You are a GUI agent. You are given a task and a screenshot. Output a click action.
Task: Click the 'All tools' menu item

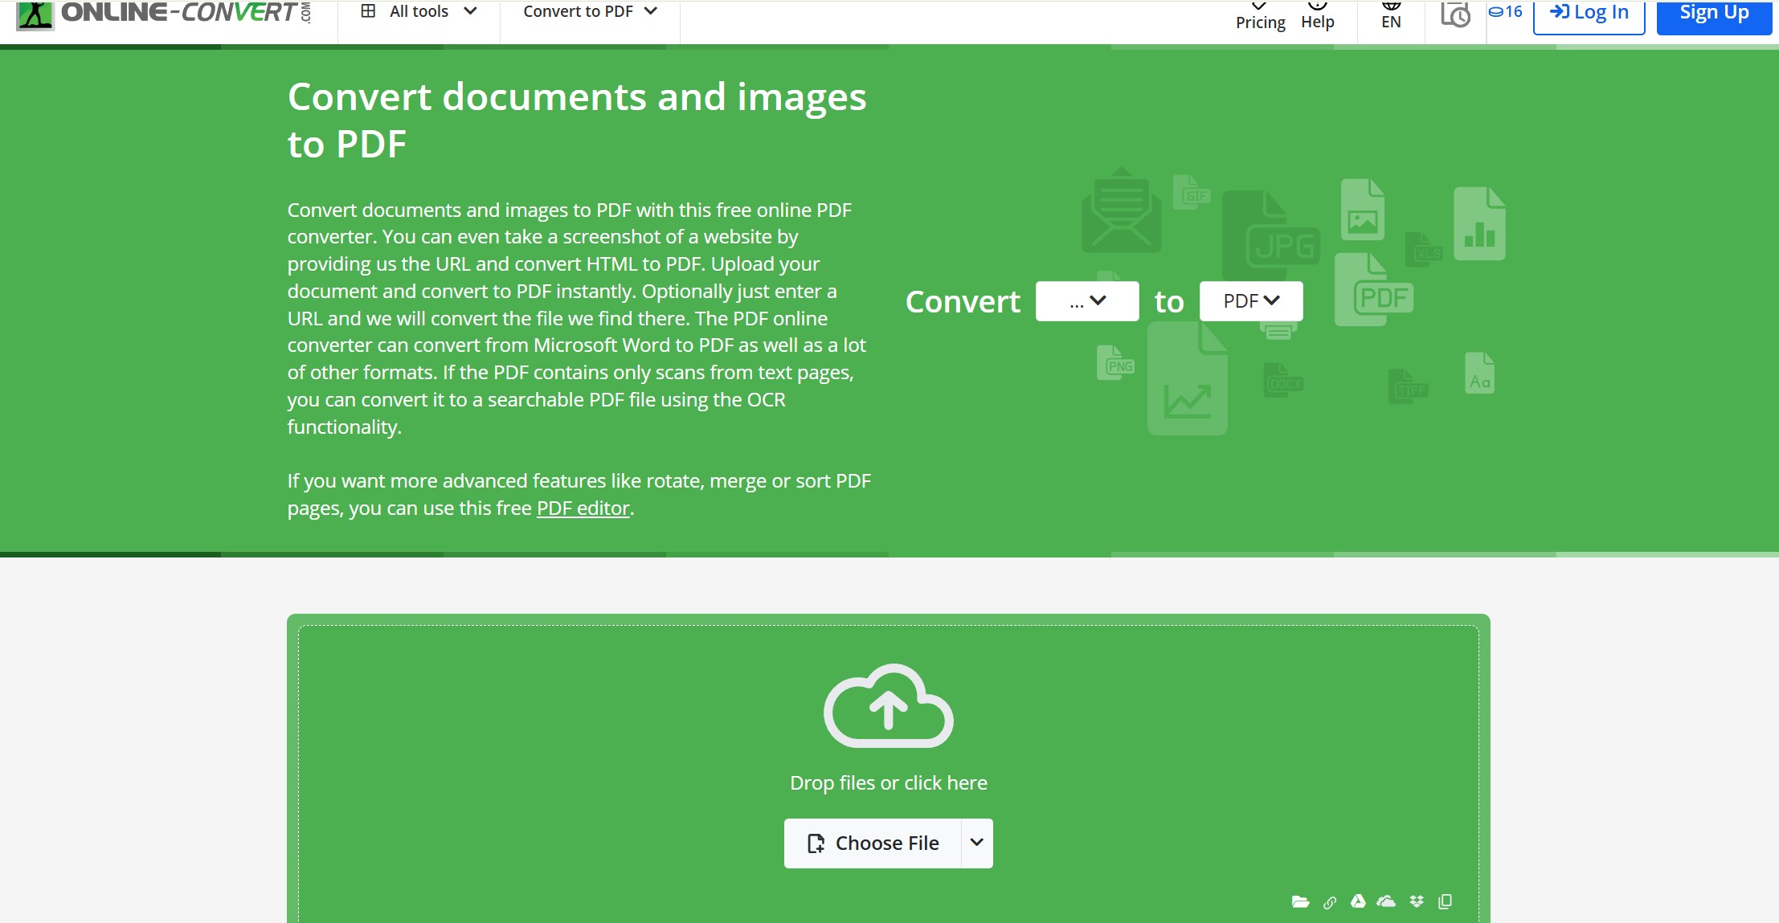(418, 12)
